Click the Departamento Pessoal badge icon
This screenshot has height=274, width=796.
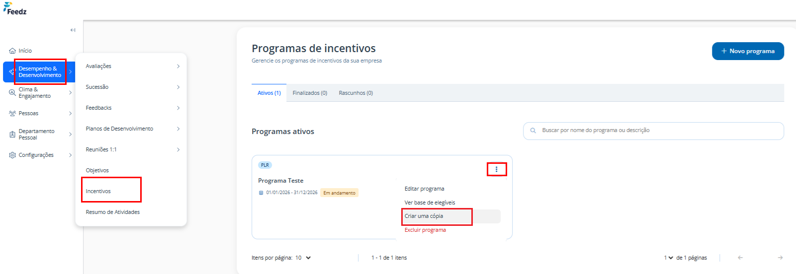(12, 135)
